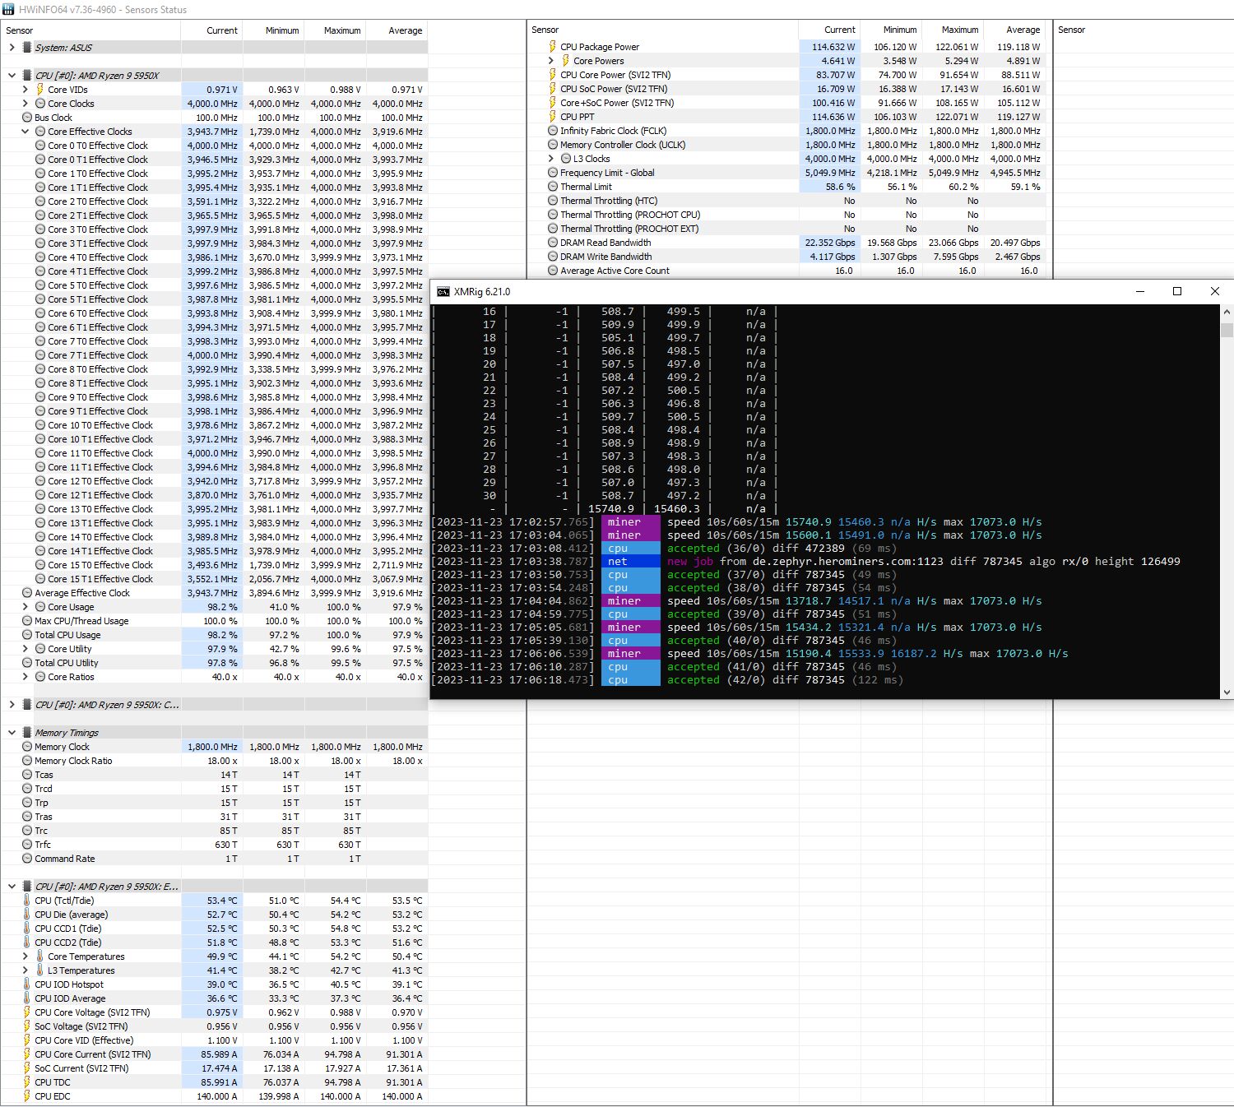
Task: Click the lightning icon beside CPU Package Power
Action: click(x=553, y=47)
